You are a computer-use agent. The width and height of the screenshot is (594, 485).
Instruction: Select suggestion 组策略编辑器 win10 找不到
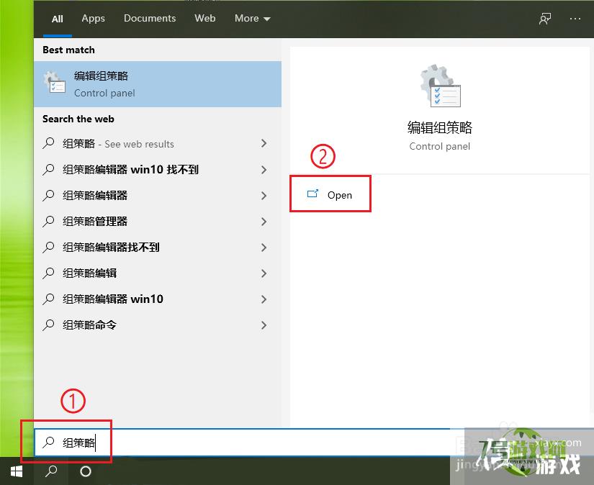tap(158, 170)
